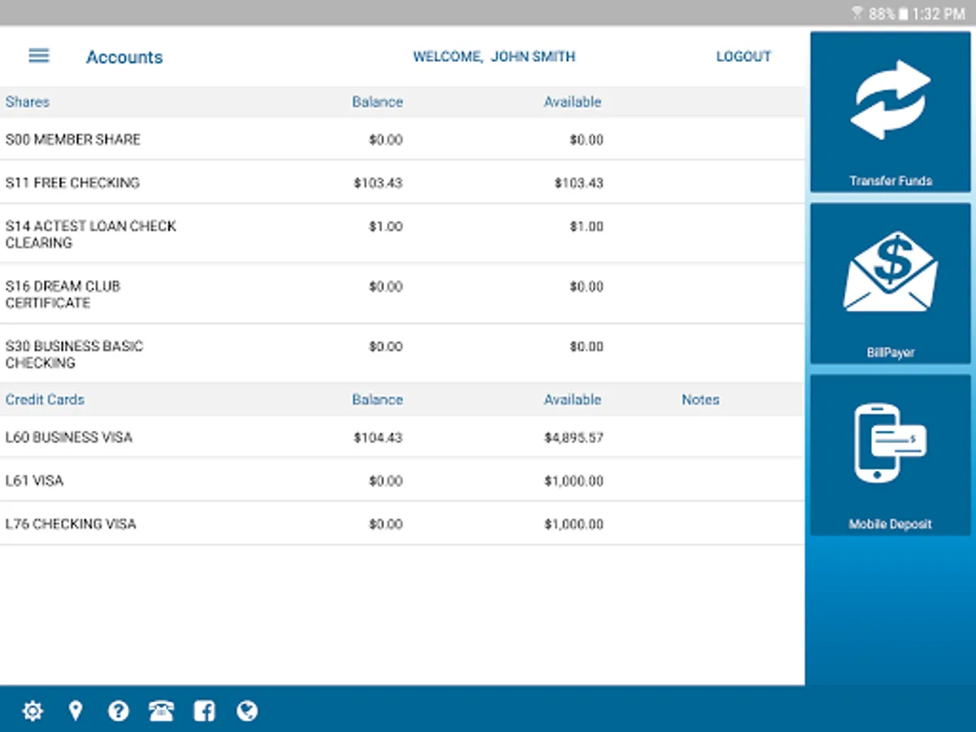The width and height of the screenshot is (976, 732).
Task: Open the hamburger navigation menu
Action: [39, 55]
